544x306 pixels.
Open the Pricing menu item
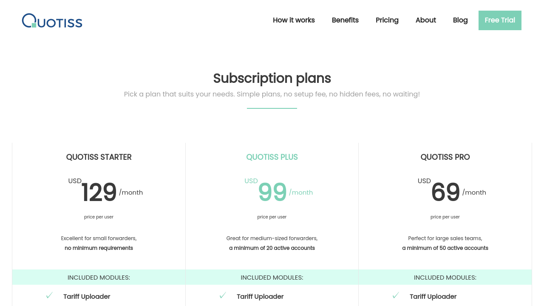pos(387,20)
